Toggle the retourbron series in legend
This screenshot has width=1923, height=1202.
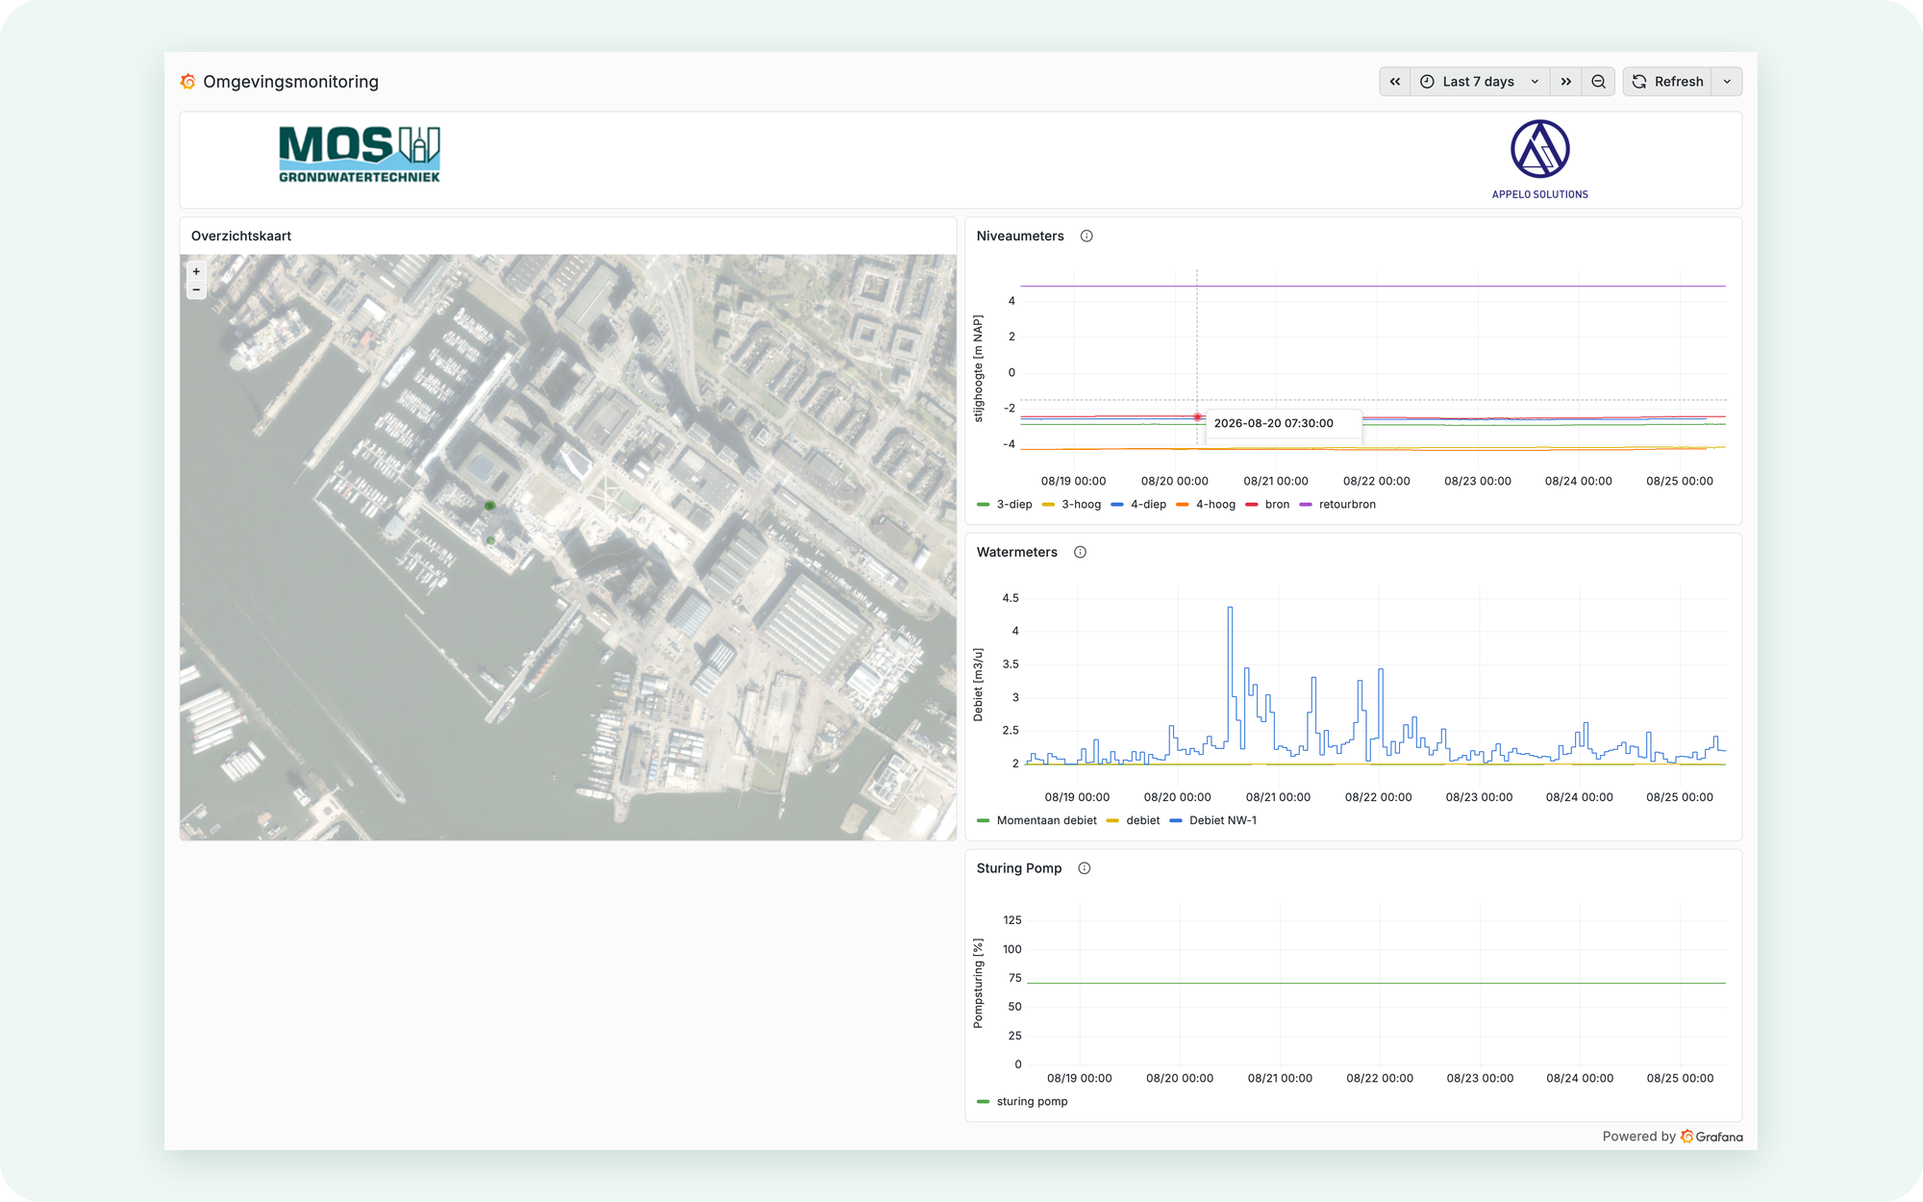click(1338, 505)
